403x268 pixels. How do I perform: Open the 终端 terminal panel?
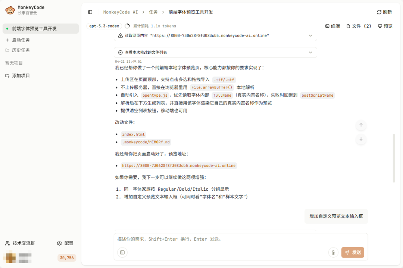coord(332,26)
